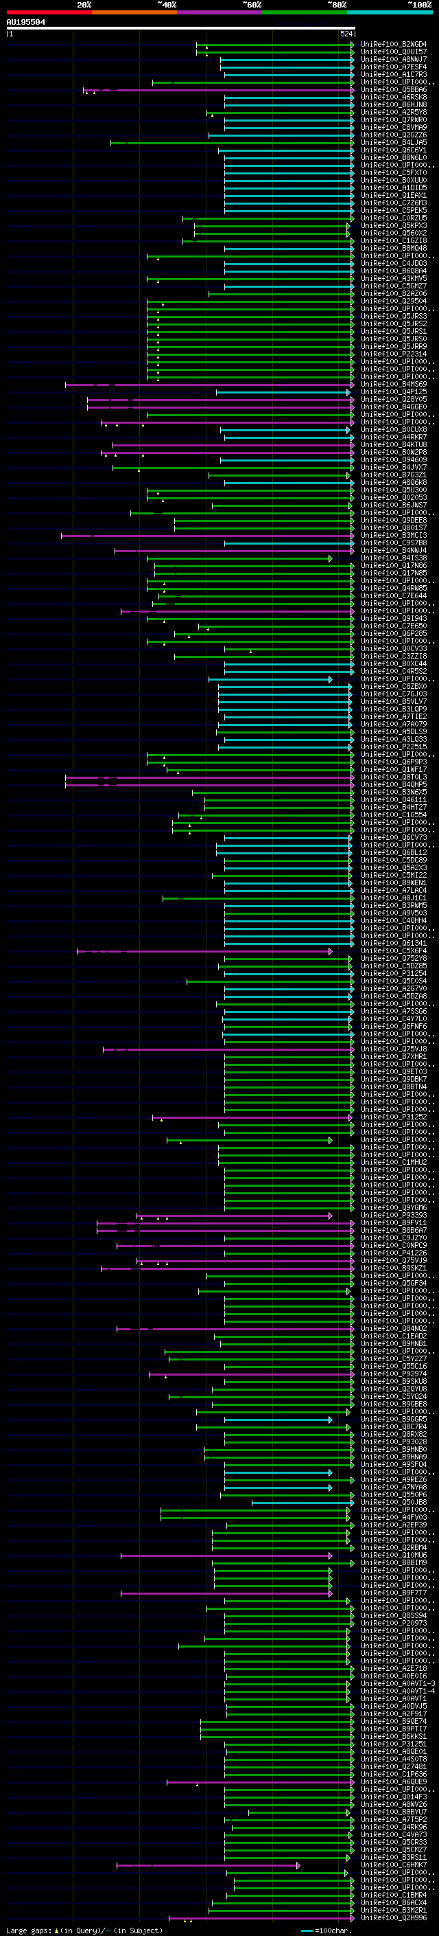Click the Large gaps legend text
This screenshot has height=1936, width=439.
(x=84, y=1931)
